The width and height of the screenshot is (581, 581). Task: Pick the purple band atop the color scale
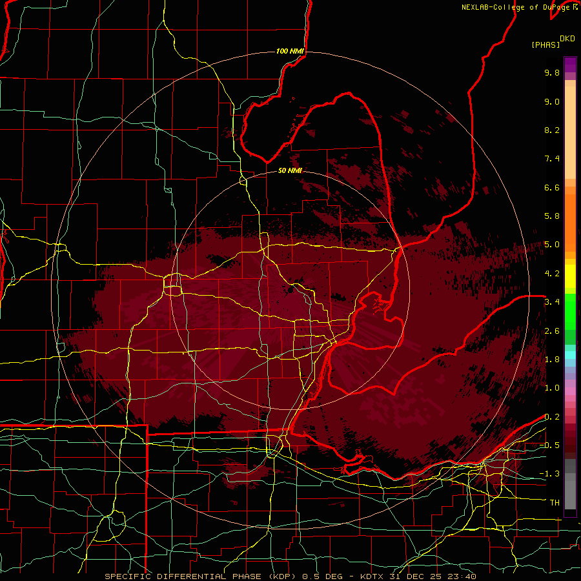[x=570, y=65]
